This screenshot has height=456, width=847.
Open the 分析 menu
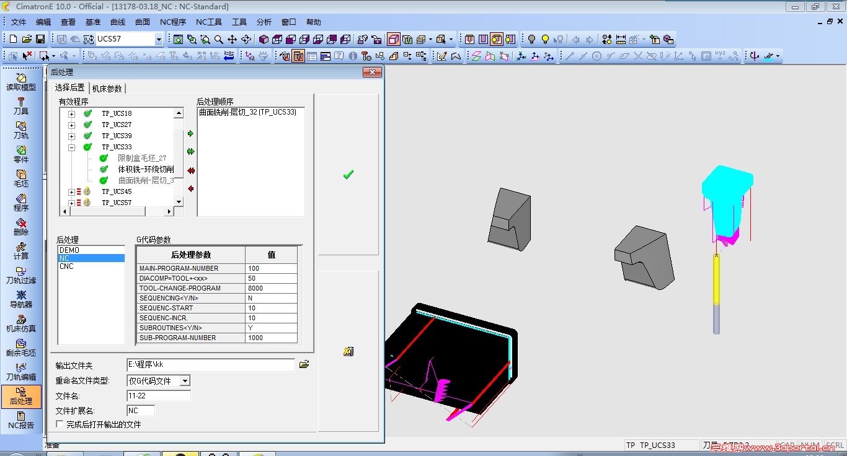coord(264,22)
